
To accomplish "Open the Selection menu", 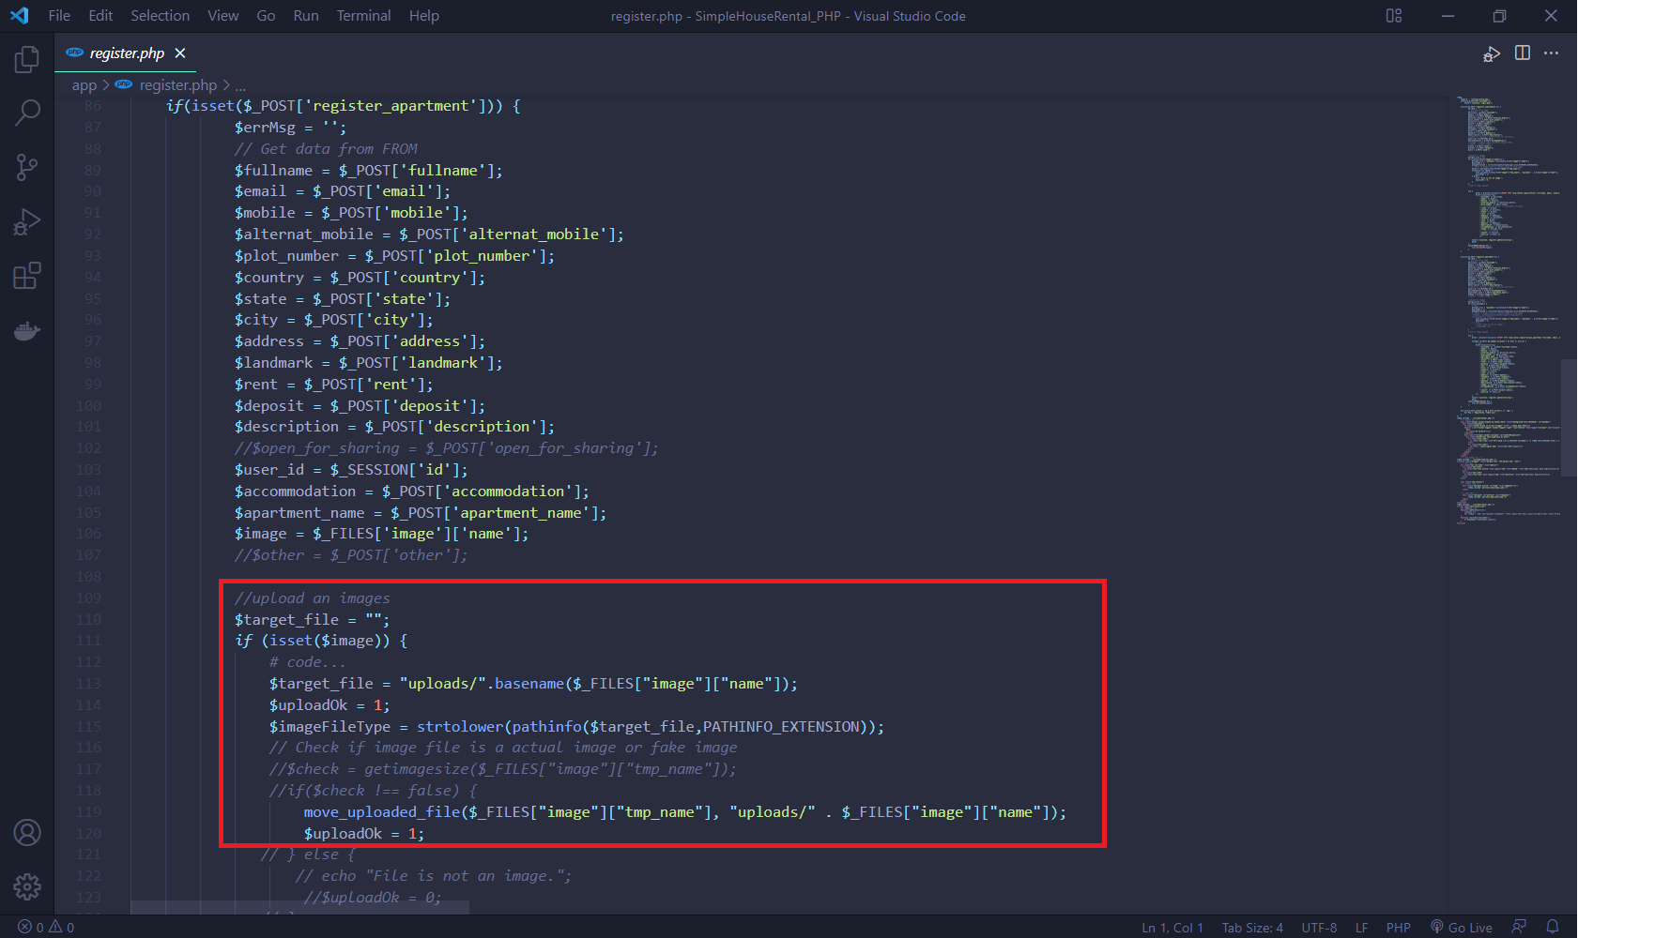I will coord(160,16).
